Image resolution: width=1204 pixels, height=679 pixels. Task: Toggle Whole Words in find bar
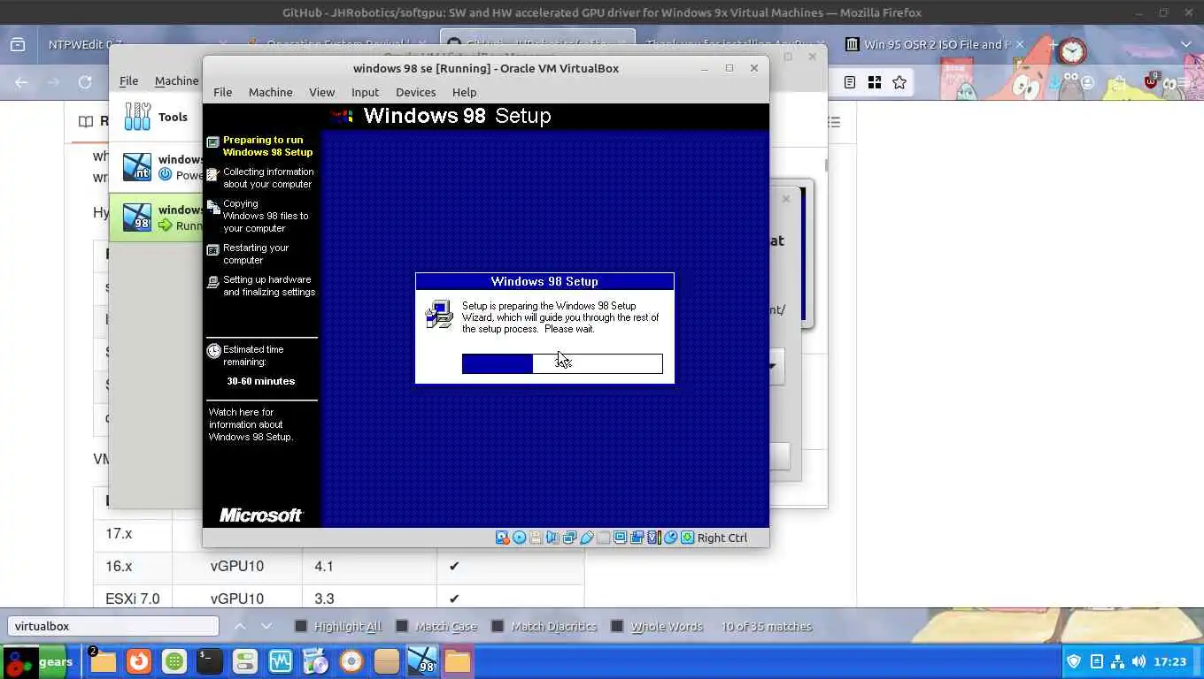[657, 626]
